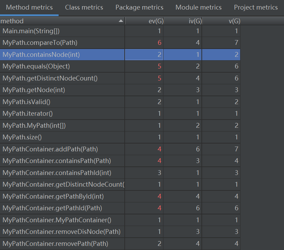The height and width of the screenshot is (250, 284).
Task: Select the MyPathContainer.containsPathId(int) row
Action: pyautogui.click(x=120, y=173)
